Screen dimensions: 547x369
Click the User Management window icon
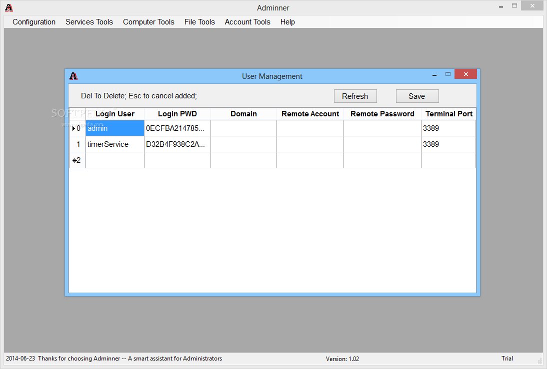click(x=73, y=76)
